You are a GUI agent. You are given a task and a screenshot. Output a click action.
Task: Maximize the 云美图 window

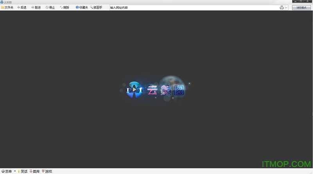pos(301,2)
